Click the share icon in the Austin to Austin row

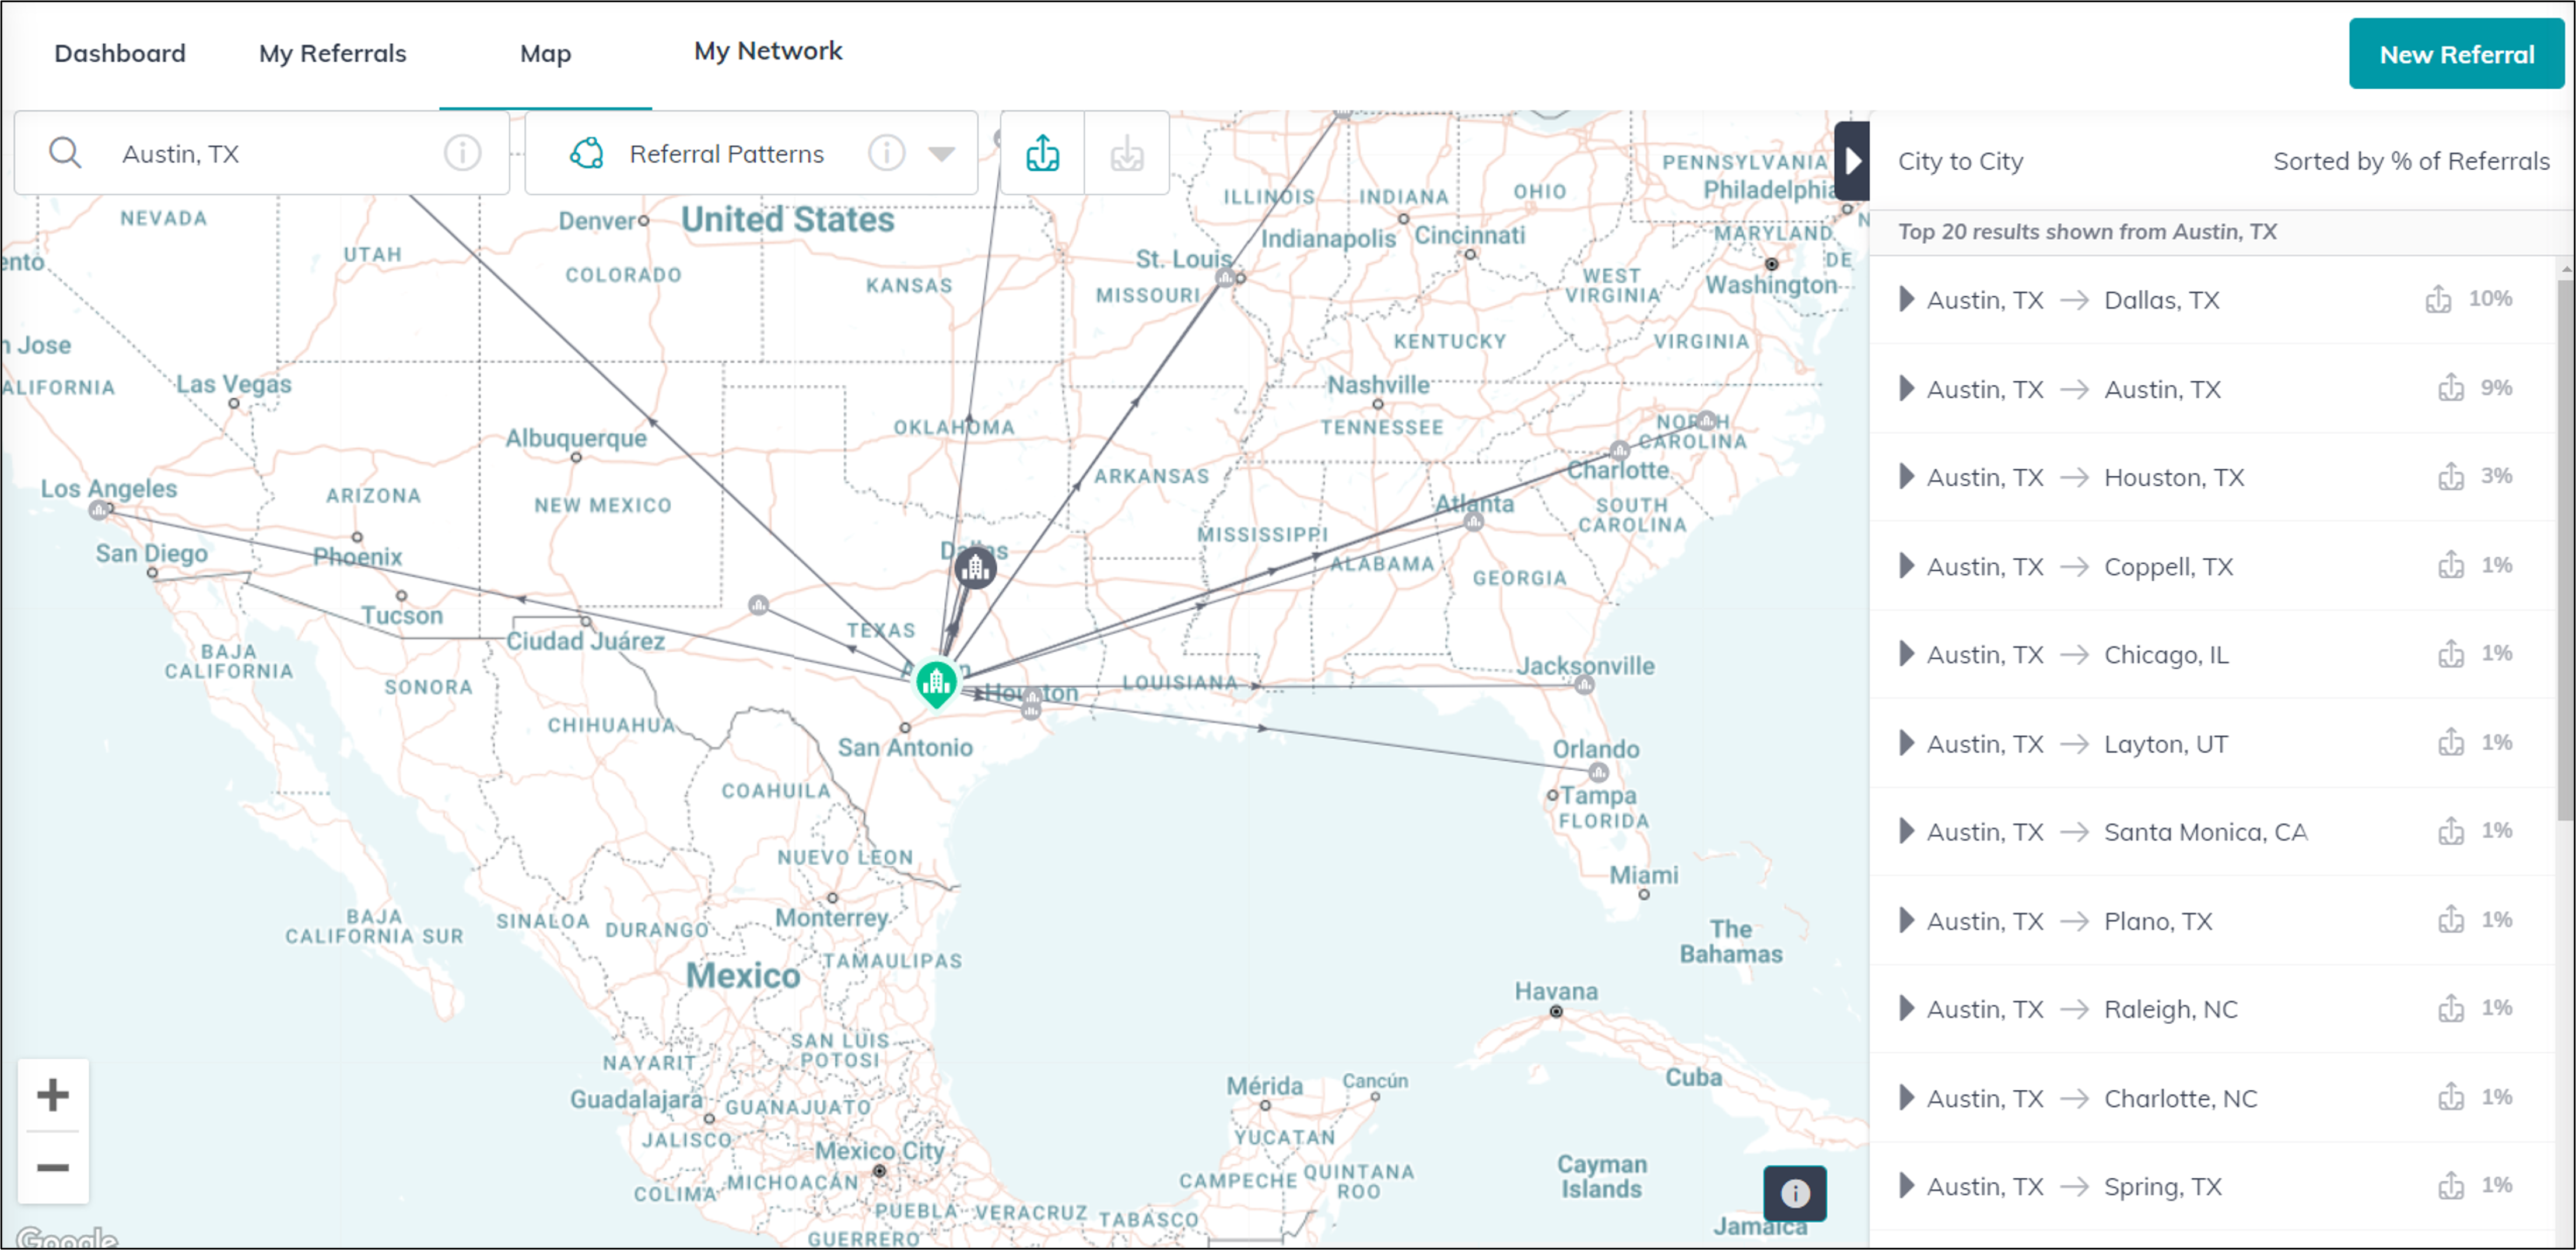click(2451, 388)
